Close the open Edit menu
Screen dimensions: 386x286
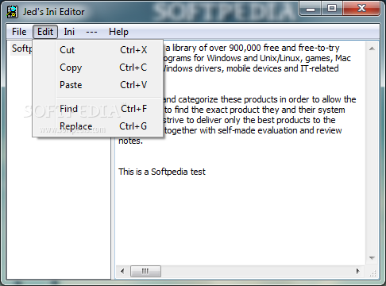pos(45,32)
